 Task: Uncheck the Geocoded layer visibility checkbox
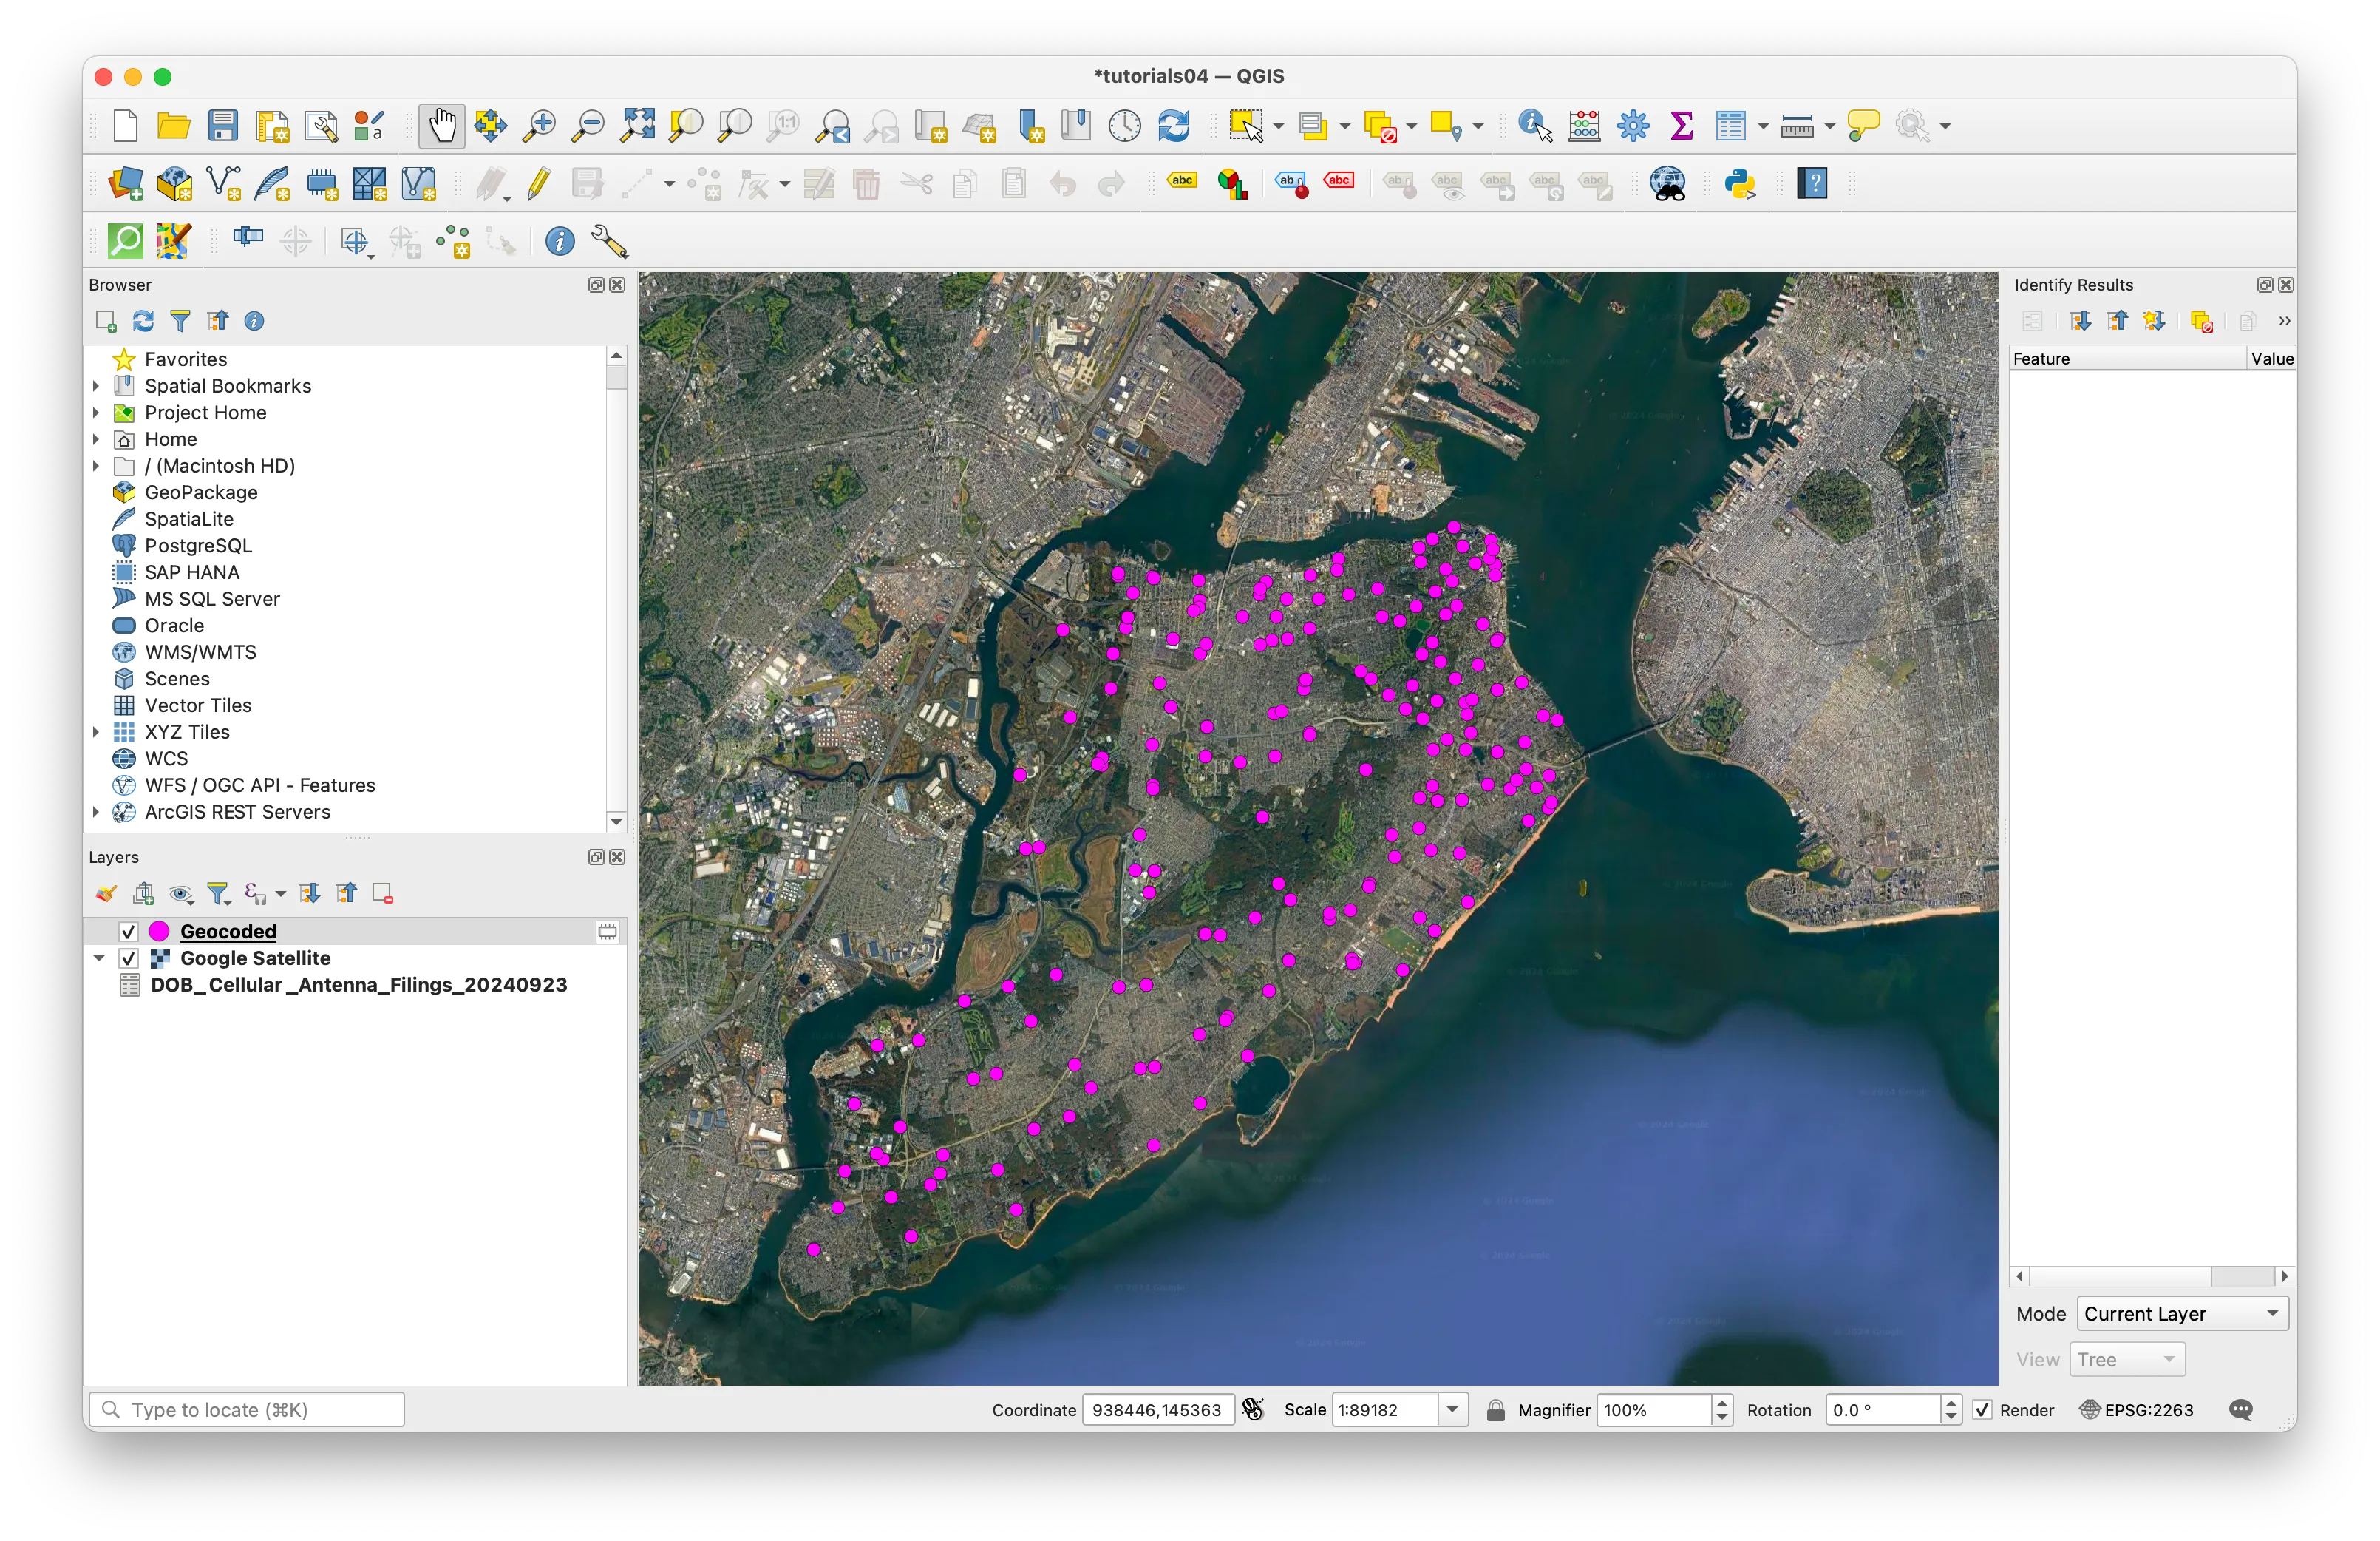click(129, 931)
